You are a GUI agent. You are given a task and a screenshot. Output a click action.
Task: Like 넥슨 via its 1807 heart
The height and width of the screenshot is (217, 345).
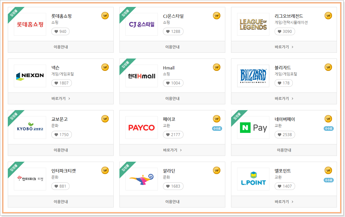[x=62, y=83]
